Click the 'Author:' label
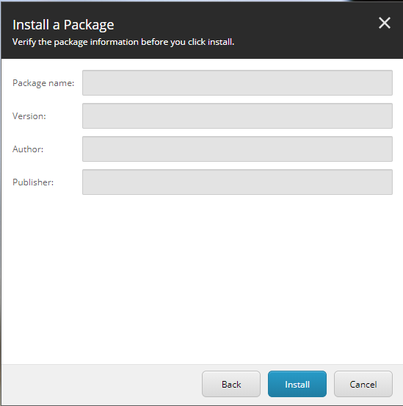 [x=28, y=149]
